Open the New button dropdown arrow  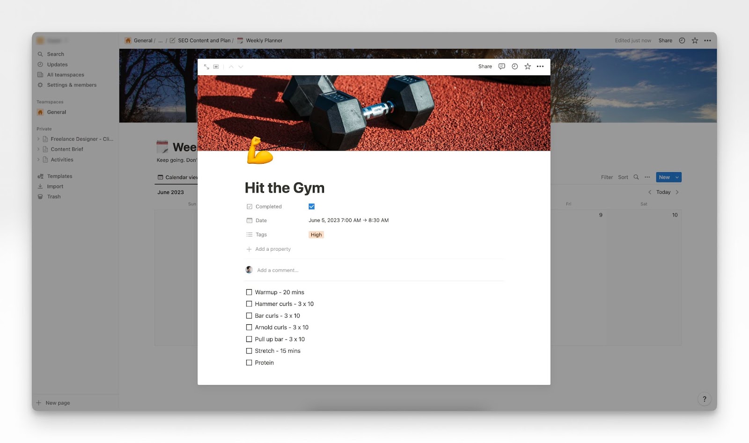tap(677, 177)
